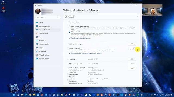Click the magnifier icon in the search box

point(59,18)
